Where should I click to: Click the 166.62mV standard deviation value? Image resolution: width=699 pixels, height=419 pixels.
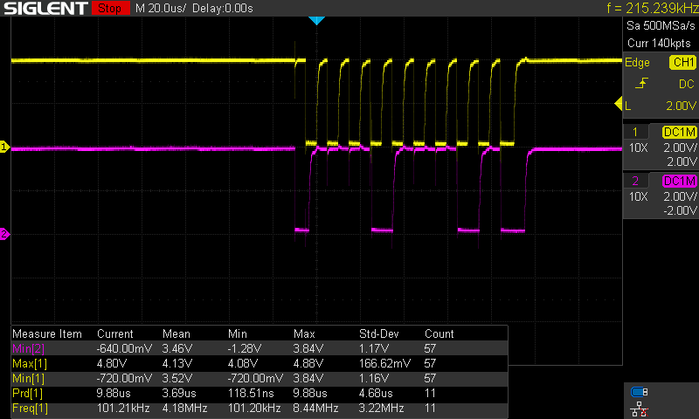pos(384,363)
